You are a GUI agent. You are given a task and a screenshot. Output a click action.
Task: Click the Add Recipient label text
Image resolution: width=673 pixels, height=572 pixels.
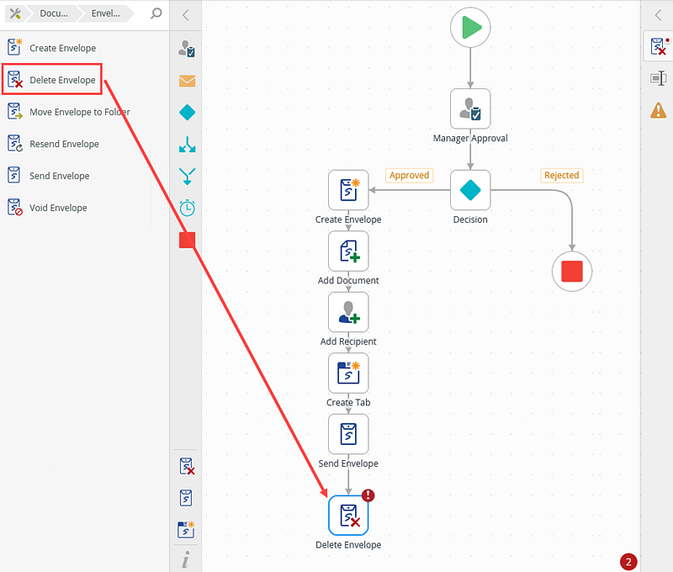tap(348, 342)
